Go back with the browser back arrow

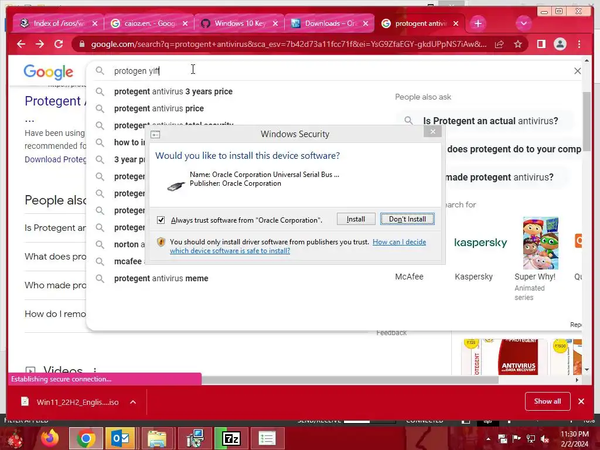[21, 44]
